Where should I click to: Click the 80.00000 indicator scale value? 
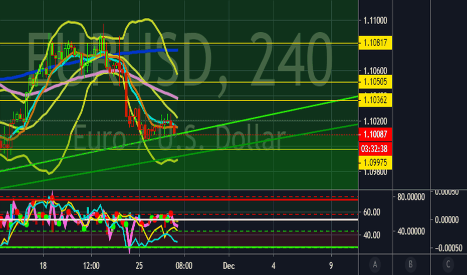click(411, 196)
